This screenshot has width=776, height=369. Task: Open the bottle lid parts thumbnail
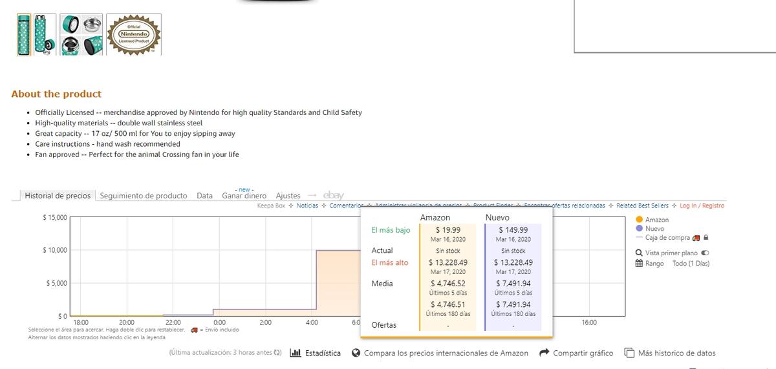81,34
